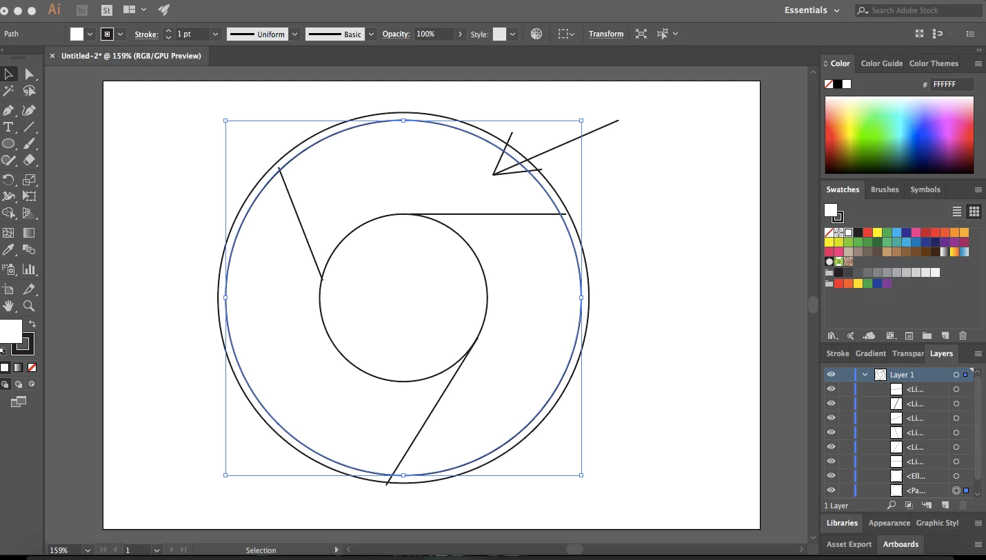Open the Opacity value arrow
The height and width of the screenshot is (560, 986).
pos(460,34)
